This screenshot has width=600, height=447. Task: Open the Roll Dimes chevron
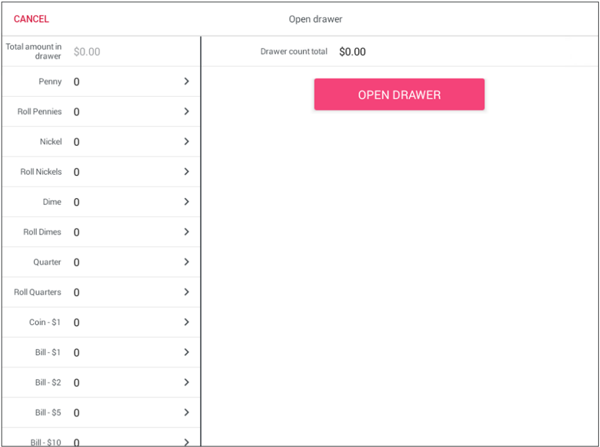coord(186,232)
